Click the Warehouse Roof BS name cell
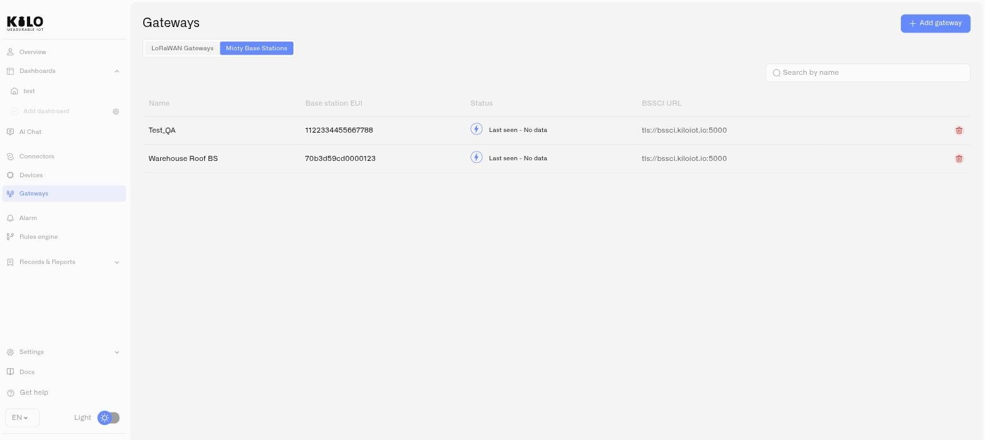Screen dimensions: 985x440 183,158
